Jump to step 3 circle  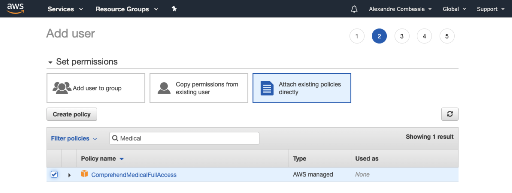click(402, 36)
